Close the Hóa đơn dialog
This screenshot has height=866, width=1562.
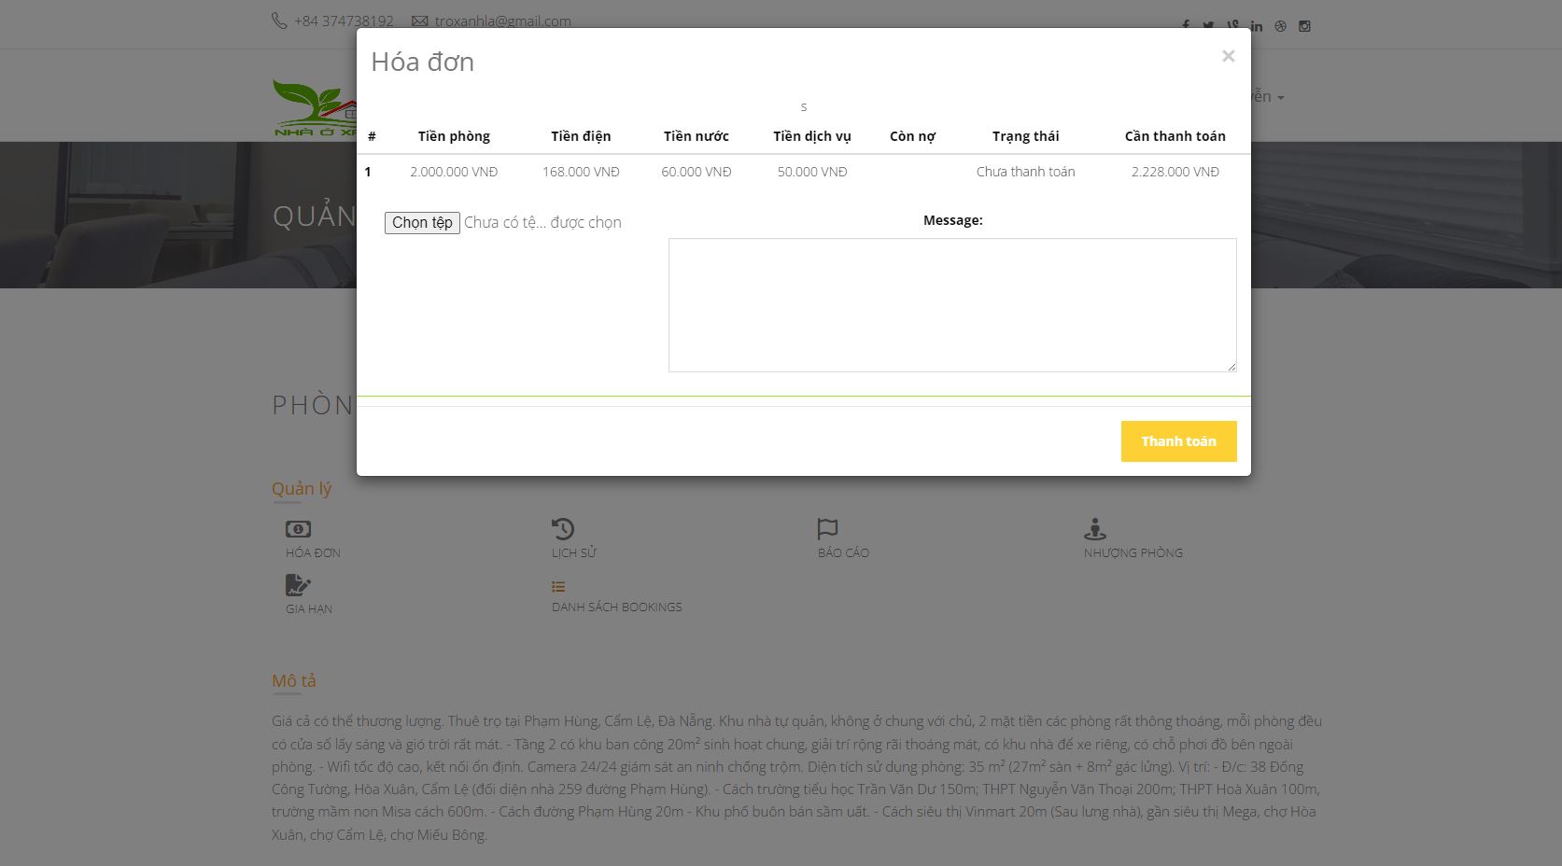pos(1228,56)
